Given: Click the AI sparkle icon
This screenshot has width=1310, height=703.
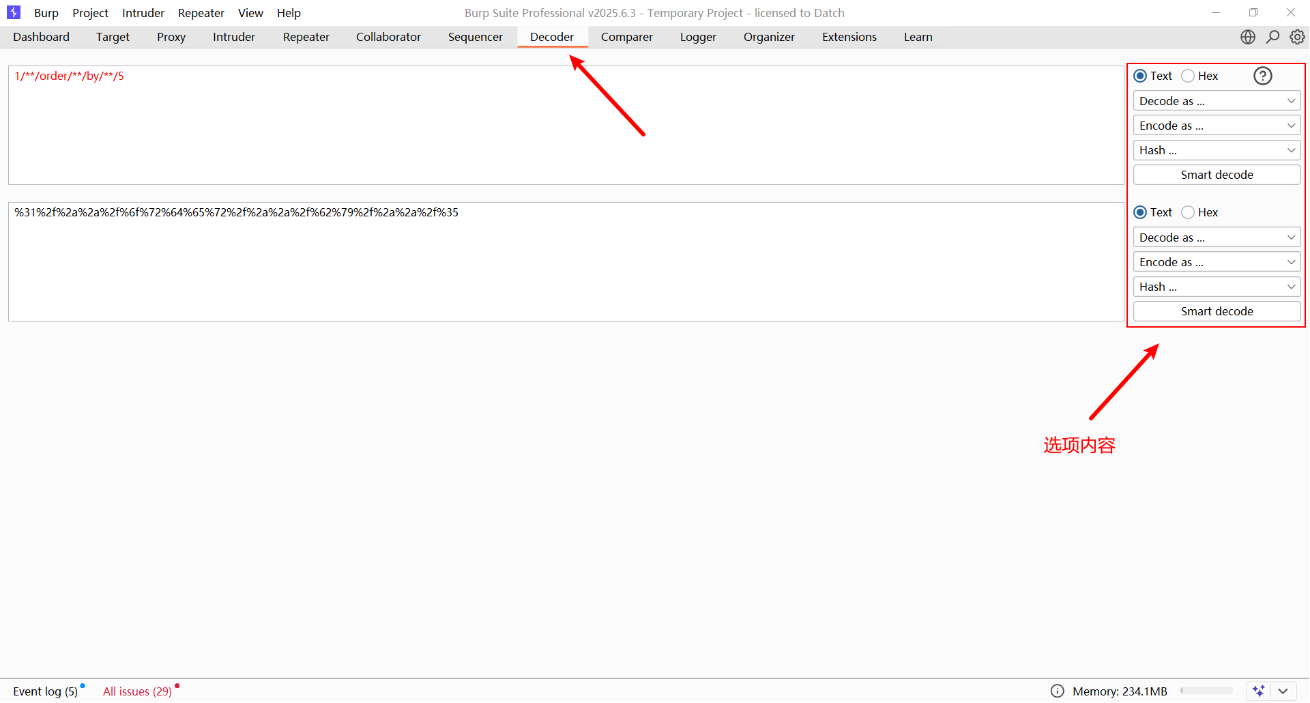Looking at the screenshot, I should (x=1259, y=691).
